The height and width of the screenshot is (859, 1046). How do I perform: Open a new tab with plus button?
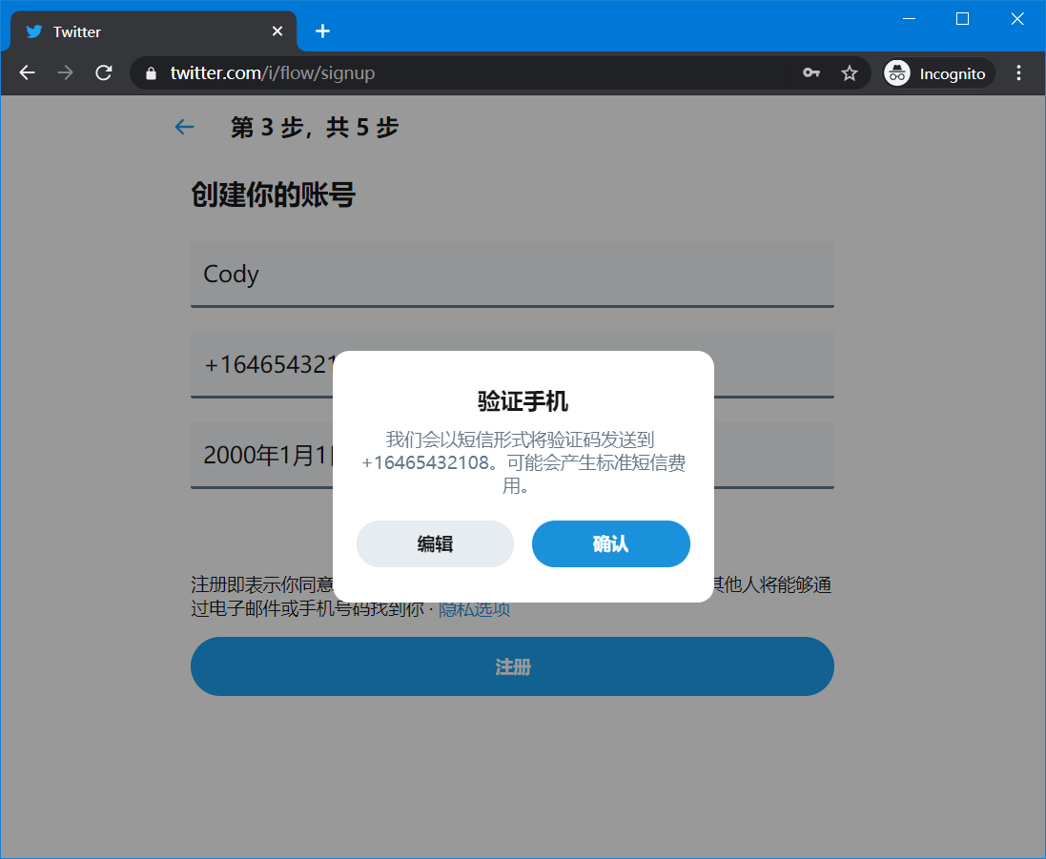[x=323, y=31]
